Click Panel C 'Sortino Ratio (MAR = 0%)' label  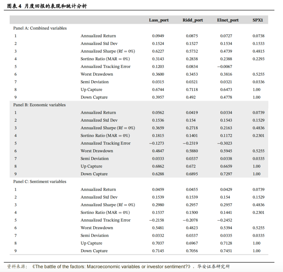(x=105, y=212)
